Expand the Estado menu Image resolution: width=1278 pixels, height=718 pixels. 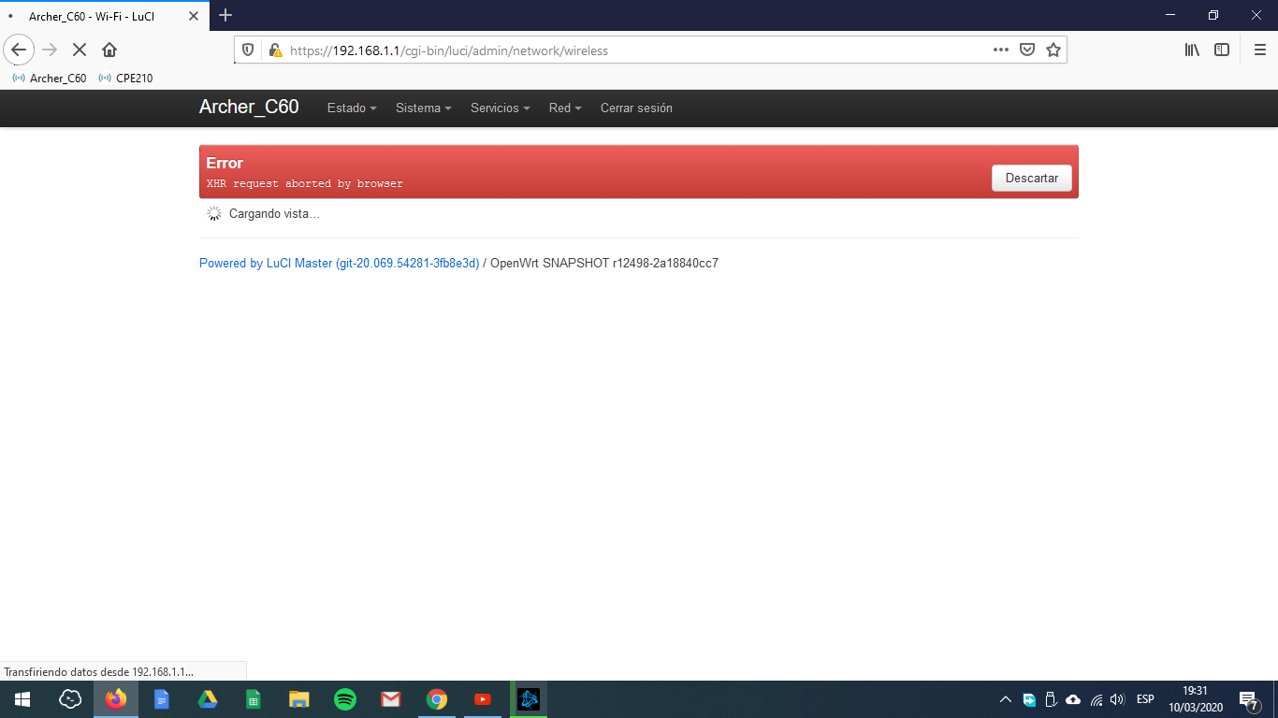pos(352,108)
